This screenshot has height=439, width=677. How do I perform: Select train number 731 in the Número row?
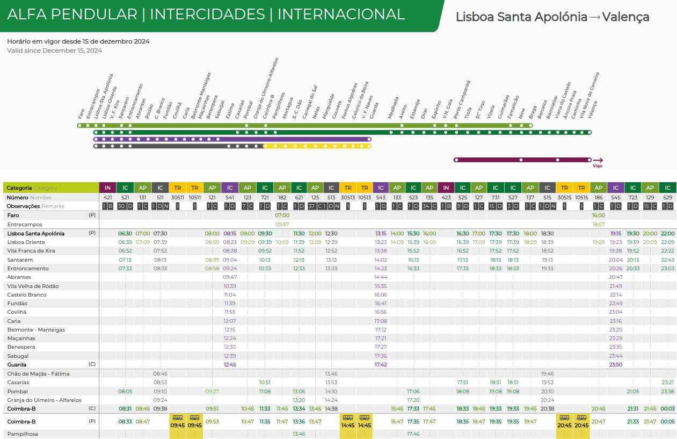496,198
